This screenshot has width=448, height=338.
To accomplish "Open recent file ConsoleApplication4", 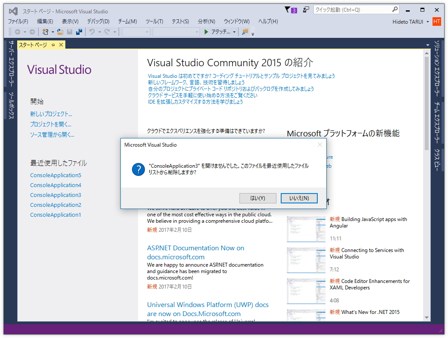I will coord(56,185).
